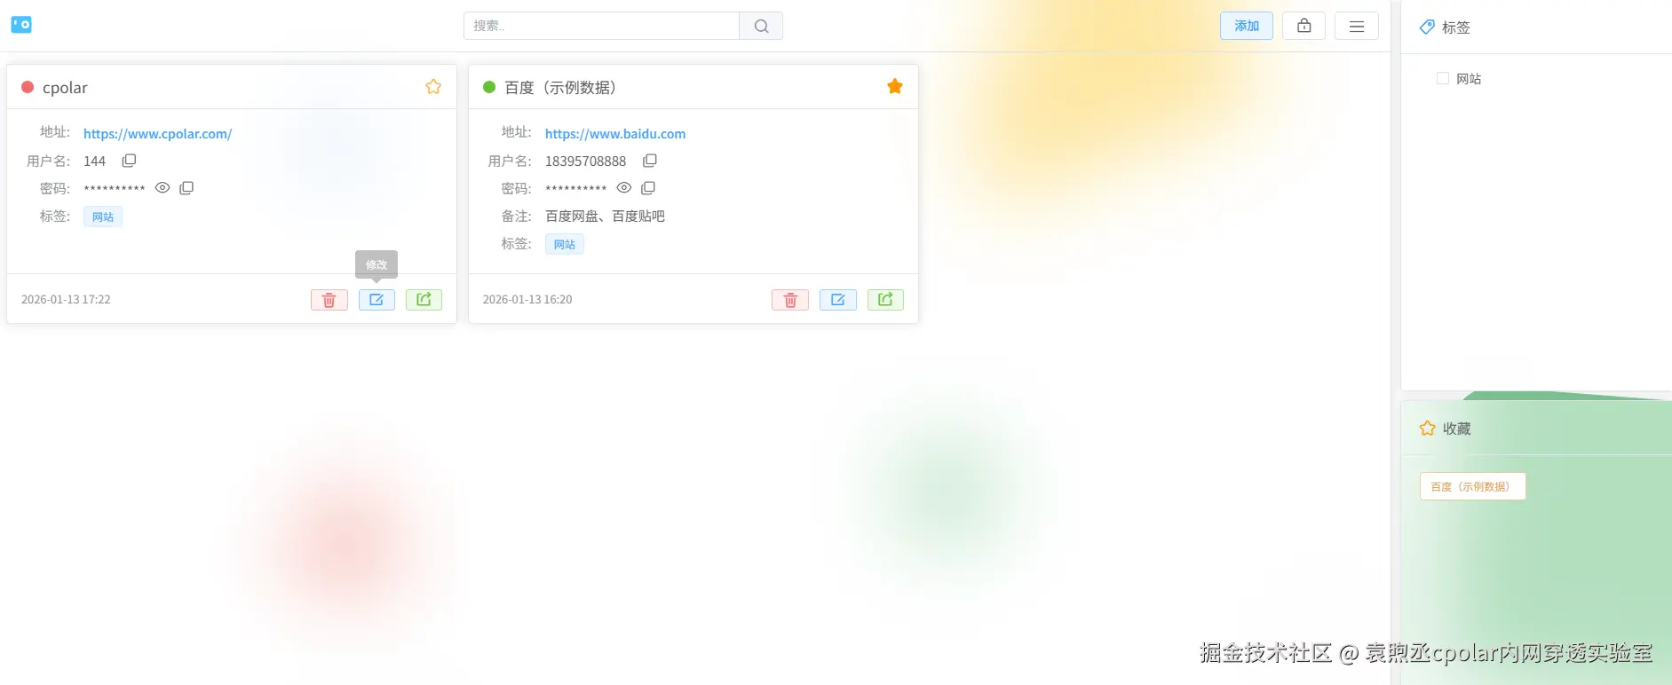Delete the 百度 entry
This screenshot has width=1672, height=685.
pyautogui.click(x=790, y=300)
